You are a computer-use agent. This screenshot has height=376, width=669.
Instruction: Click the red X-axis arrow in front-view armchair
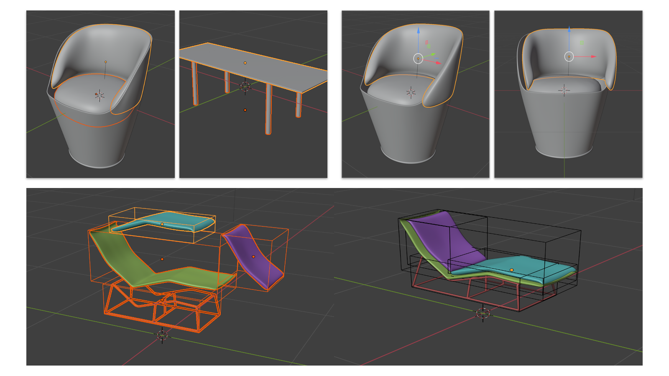[585, 56]
